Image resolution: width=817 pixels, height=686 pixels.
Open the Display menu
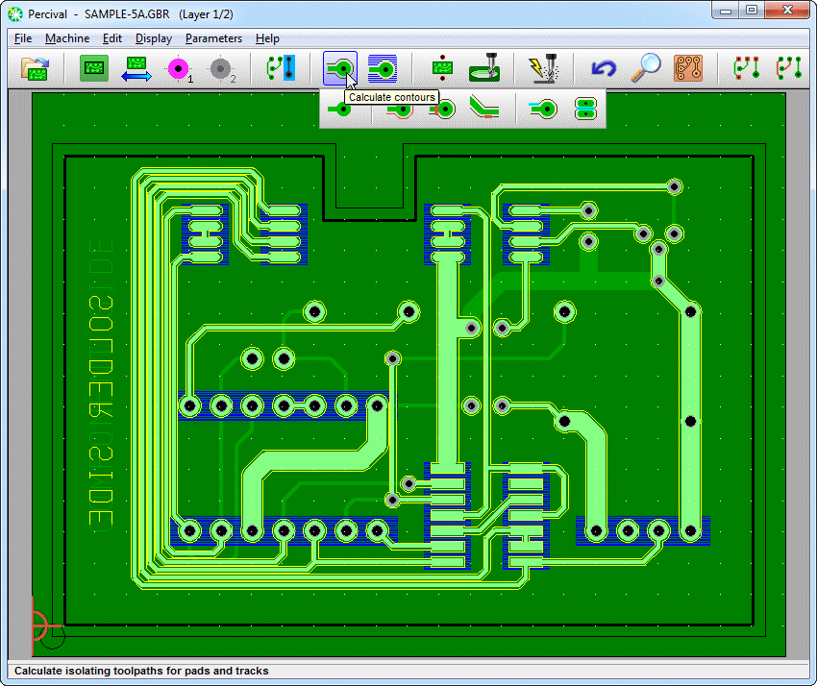tap(154, 38)
